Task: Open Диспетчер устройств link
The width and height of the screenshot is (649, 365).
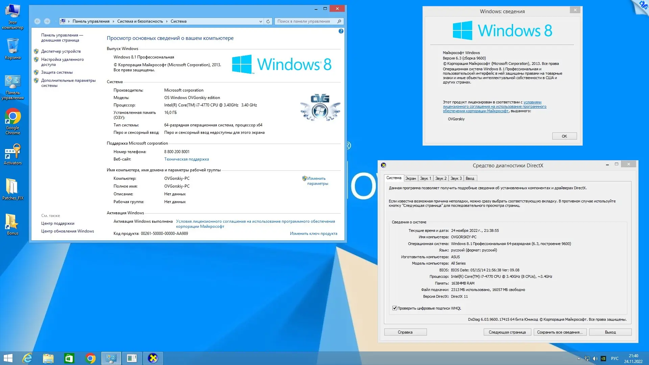Action: tap(61, 51)
